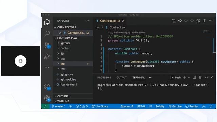The height and width of the screenshot is (122, 217).
Task: Switch to the Problems panel tab
Action: tap(104, 78)
